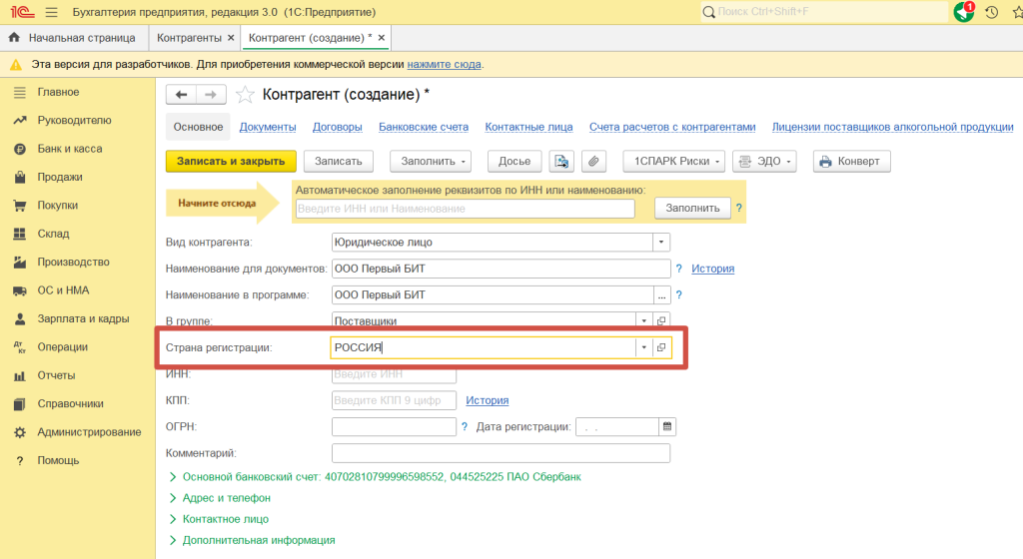Open date picker calendar for Дата регистрации
1023x559 pixels.
[x=667, y=426]
